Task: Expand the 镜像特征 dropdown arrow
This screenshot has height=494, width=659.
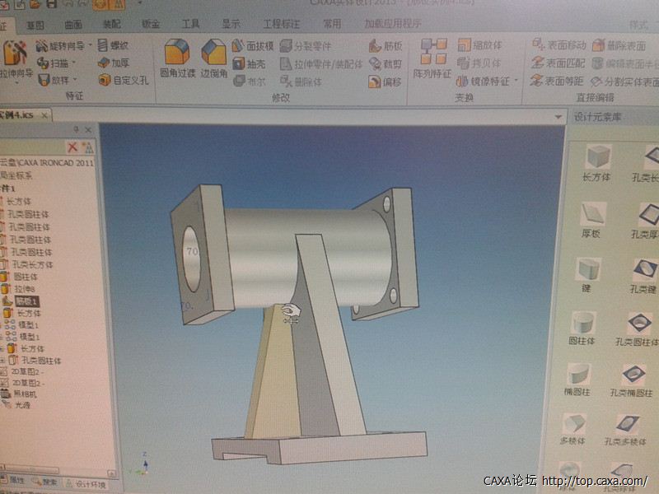Action: click(516, 82)
